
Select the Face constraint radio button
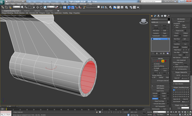tap(174, 27)
